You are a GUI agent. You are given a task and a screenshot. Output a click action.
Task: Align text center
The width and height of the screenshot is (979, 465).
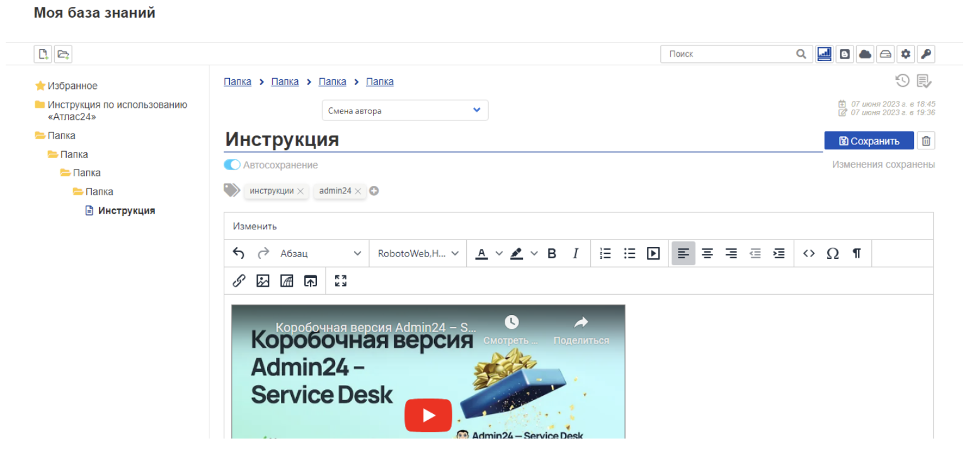(707, 253)
